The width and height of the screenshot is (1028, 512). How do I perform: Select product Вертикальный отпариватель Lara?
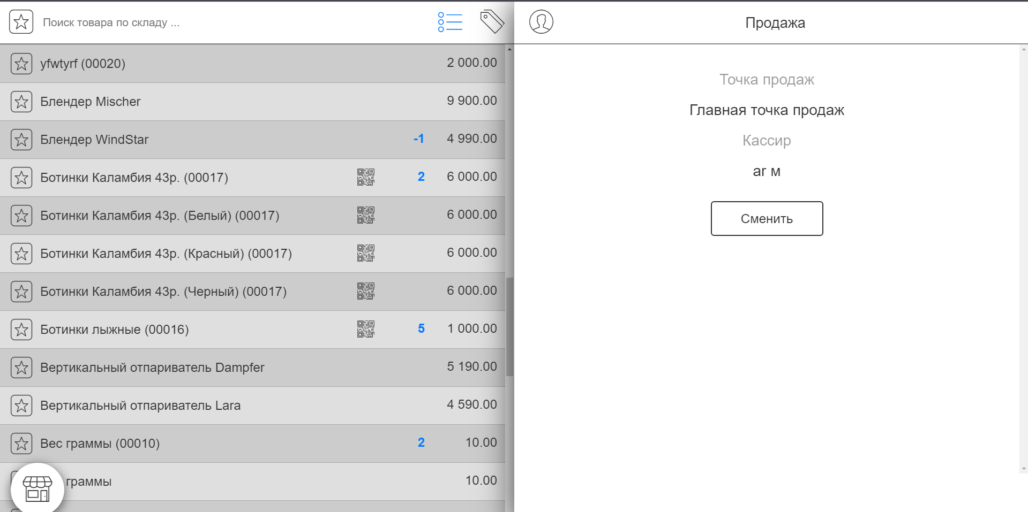click(x=252, y=406)
